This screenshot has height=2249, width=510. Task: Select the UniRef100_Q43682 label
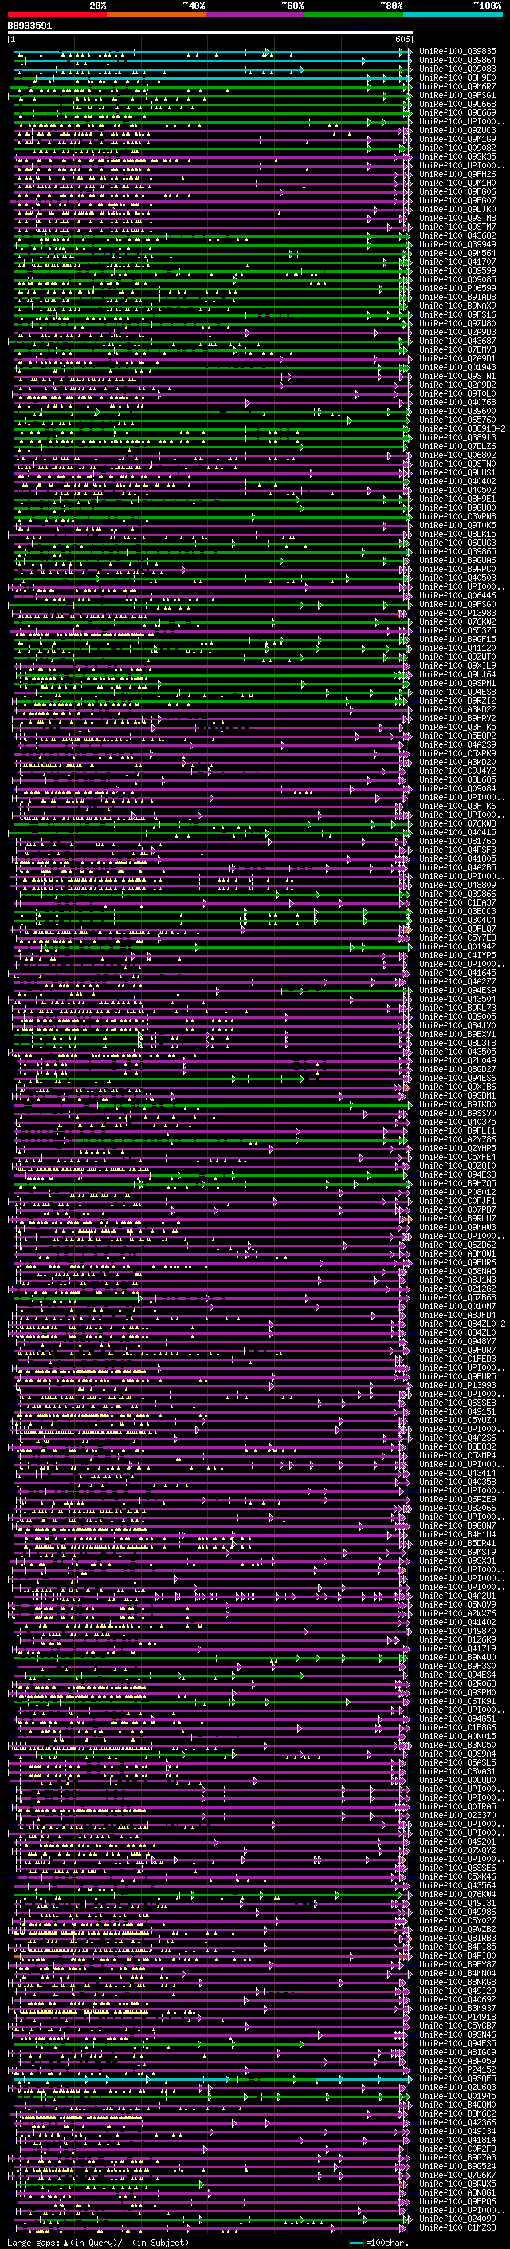(x=457, y=235)
